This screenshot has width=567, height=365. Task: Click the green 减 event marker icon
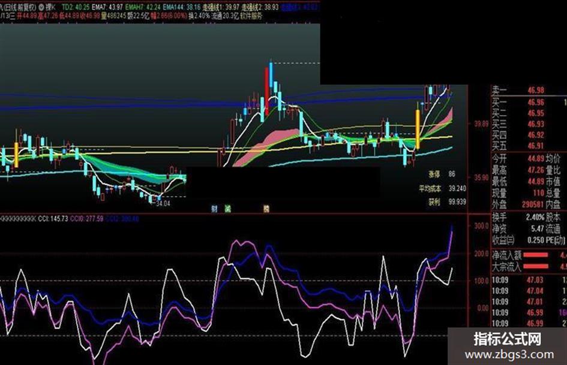coord(227,209)
